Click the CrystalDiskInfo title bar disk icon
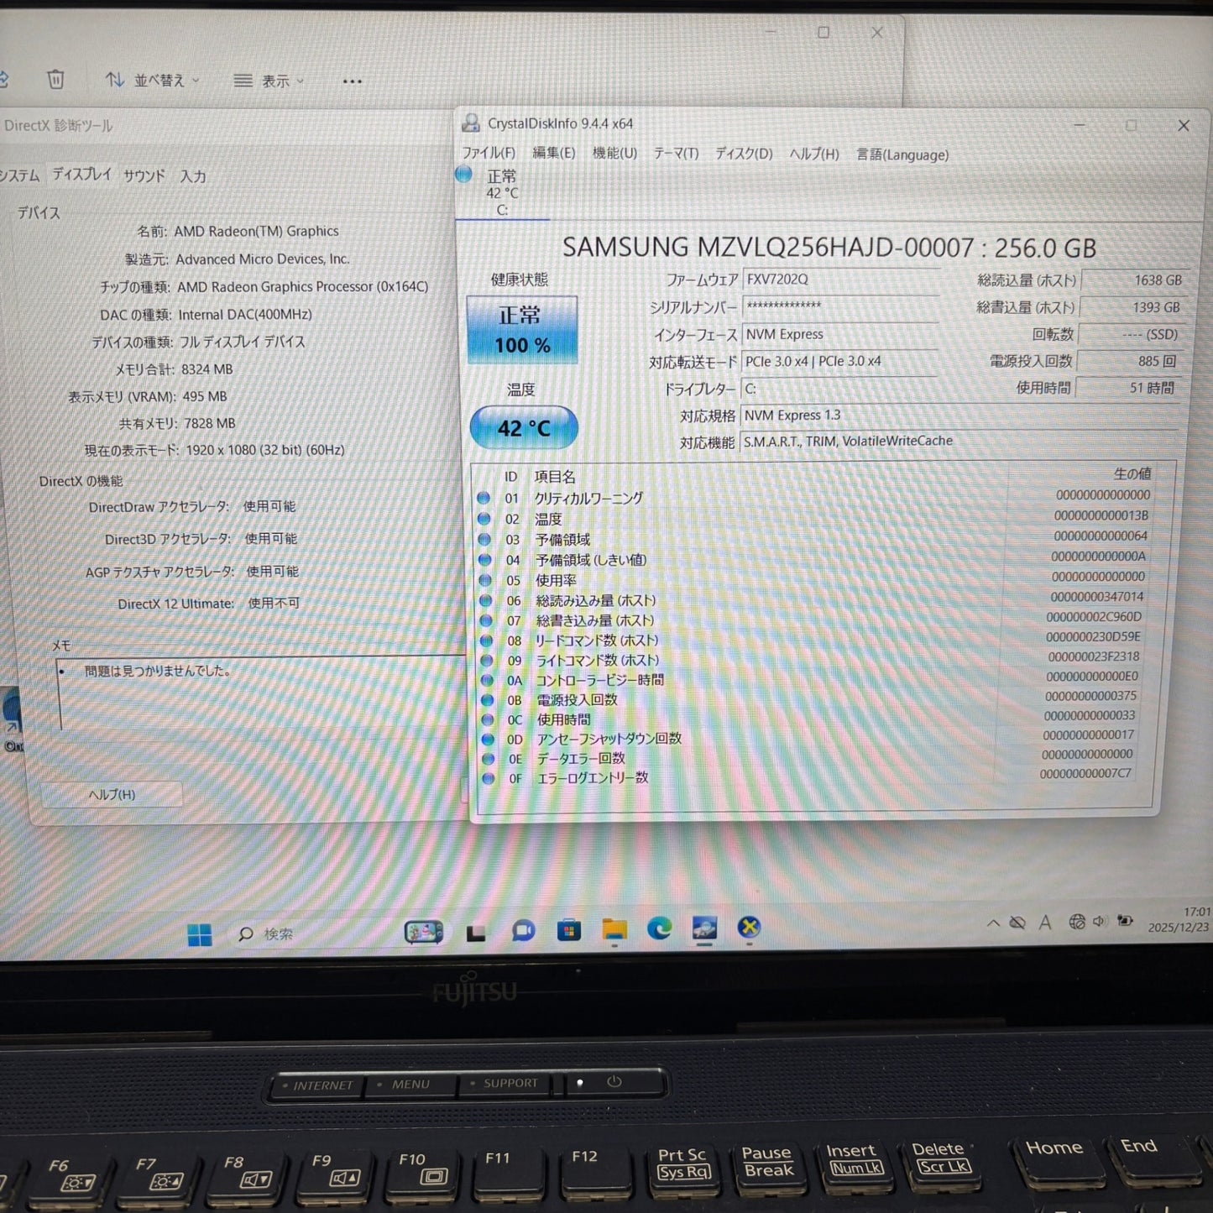This screenshot has width=1213, height=1213. tap(470, 123)
